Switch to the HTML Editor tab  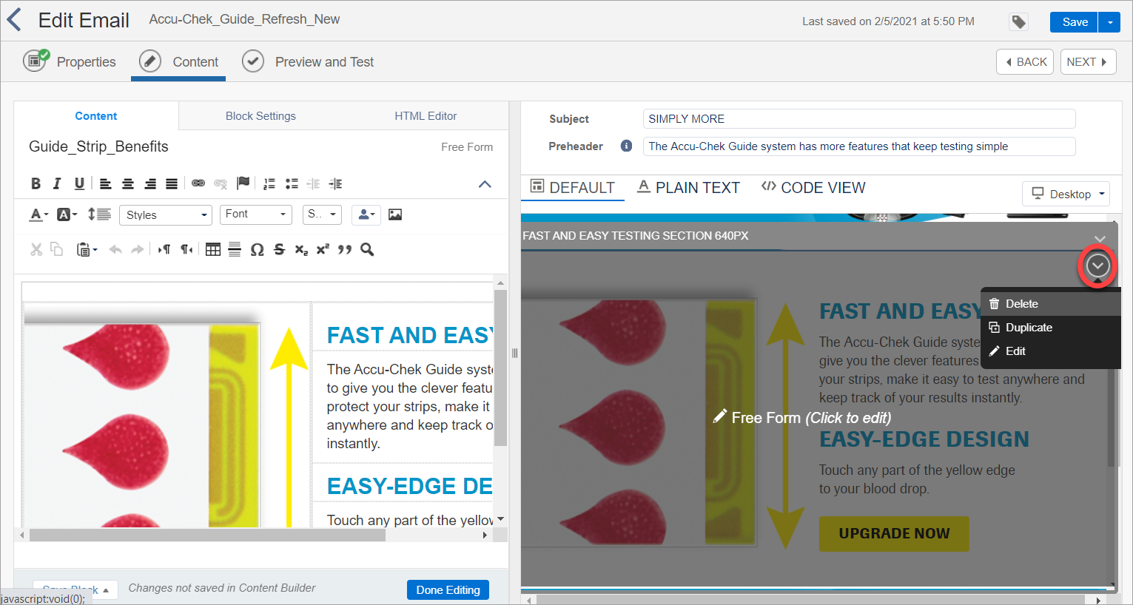(426, 116)
